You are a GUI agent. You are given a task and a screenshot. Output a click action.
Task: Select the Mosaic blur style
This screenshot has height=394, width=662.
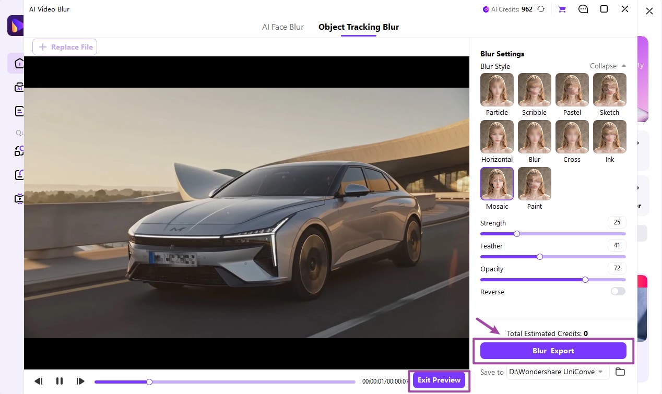tap(497, 184)
